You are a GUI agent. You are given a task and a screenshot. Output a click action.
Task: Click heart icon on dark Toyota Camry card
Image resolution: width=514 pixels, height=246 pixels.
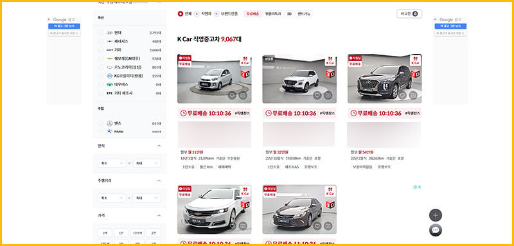317,226
